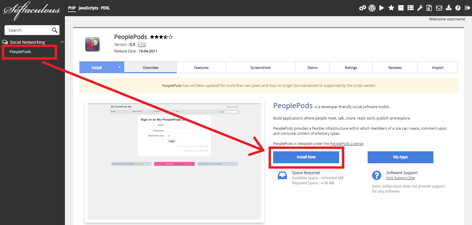Open the Visit Support Site link
Viewport: 472px width, 225px height.
point(400,178)
